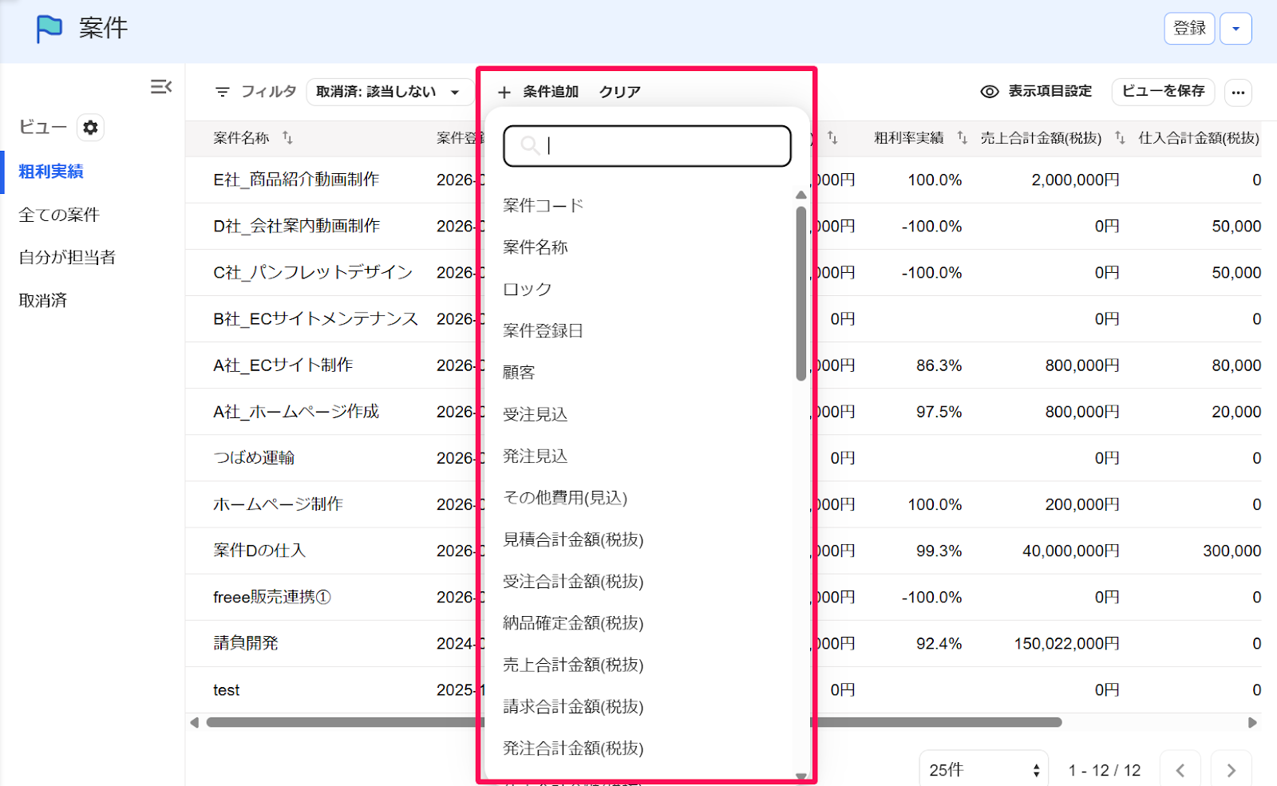This screenshot has height=786, width=1277.
Task: Open the dropdown arrow beside 登録 button
Action: pyautogui.click(x=1235, y=29)
